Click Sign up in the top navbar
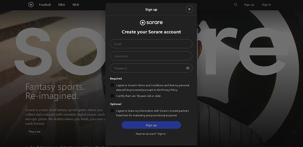Screen dimensions: 303x147 (x=249, y=5)
